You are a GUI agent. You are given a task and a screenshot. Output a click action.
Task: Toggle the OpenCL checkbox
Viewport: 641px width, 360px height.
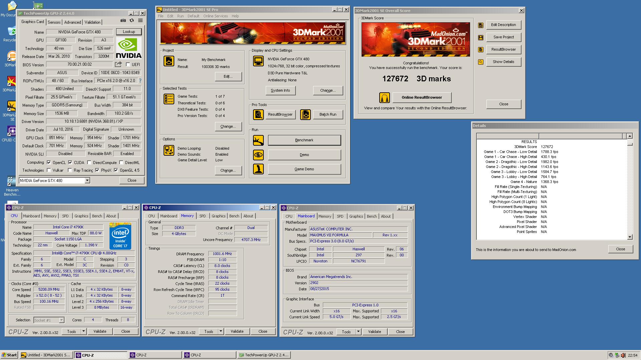coord(49,163)
